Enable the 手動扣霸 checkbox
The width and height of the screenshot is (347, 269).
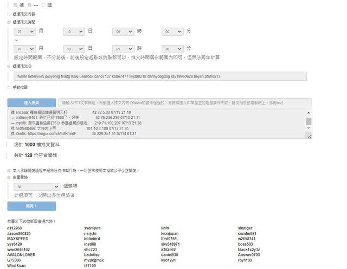[x=9, y=87]
